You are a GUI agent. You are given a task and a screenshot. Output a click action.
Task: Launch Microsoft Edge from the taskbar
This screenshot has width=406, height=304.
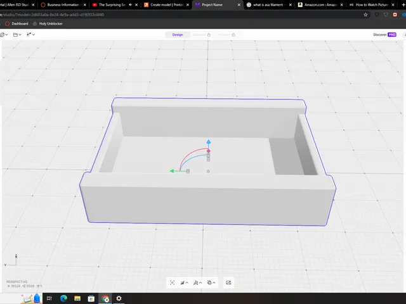(63, 298)
